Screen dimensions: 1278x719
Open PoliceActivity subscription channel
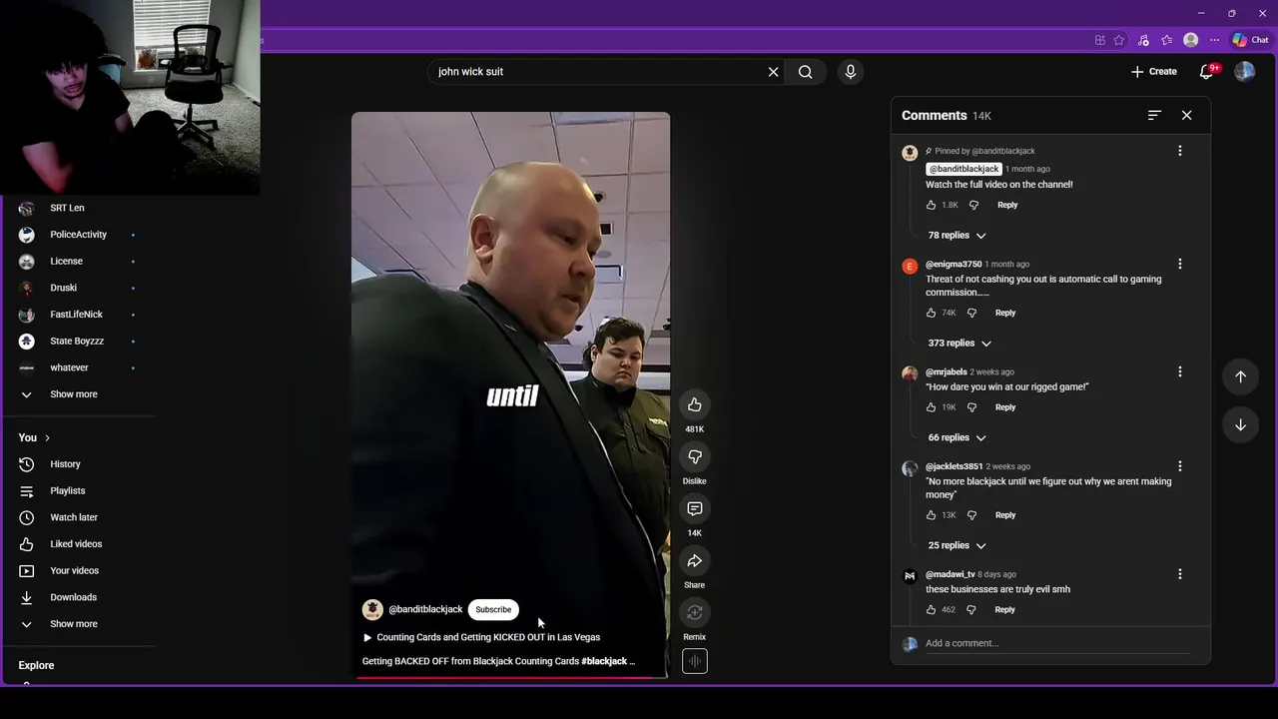[78, 235]
